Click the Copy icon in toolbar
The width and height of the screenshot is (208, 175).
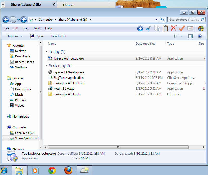pos(157,29)
